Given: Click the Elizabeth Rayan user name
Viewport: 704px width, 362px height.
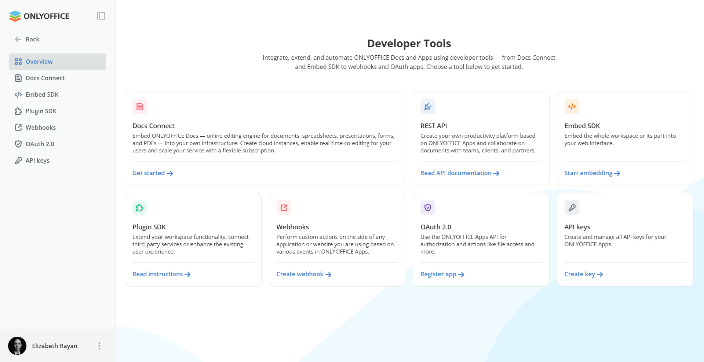Looking at the screenshot, I should (55, 346).
